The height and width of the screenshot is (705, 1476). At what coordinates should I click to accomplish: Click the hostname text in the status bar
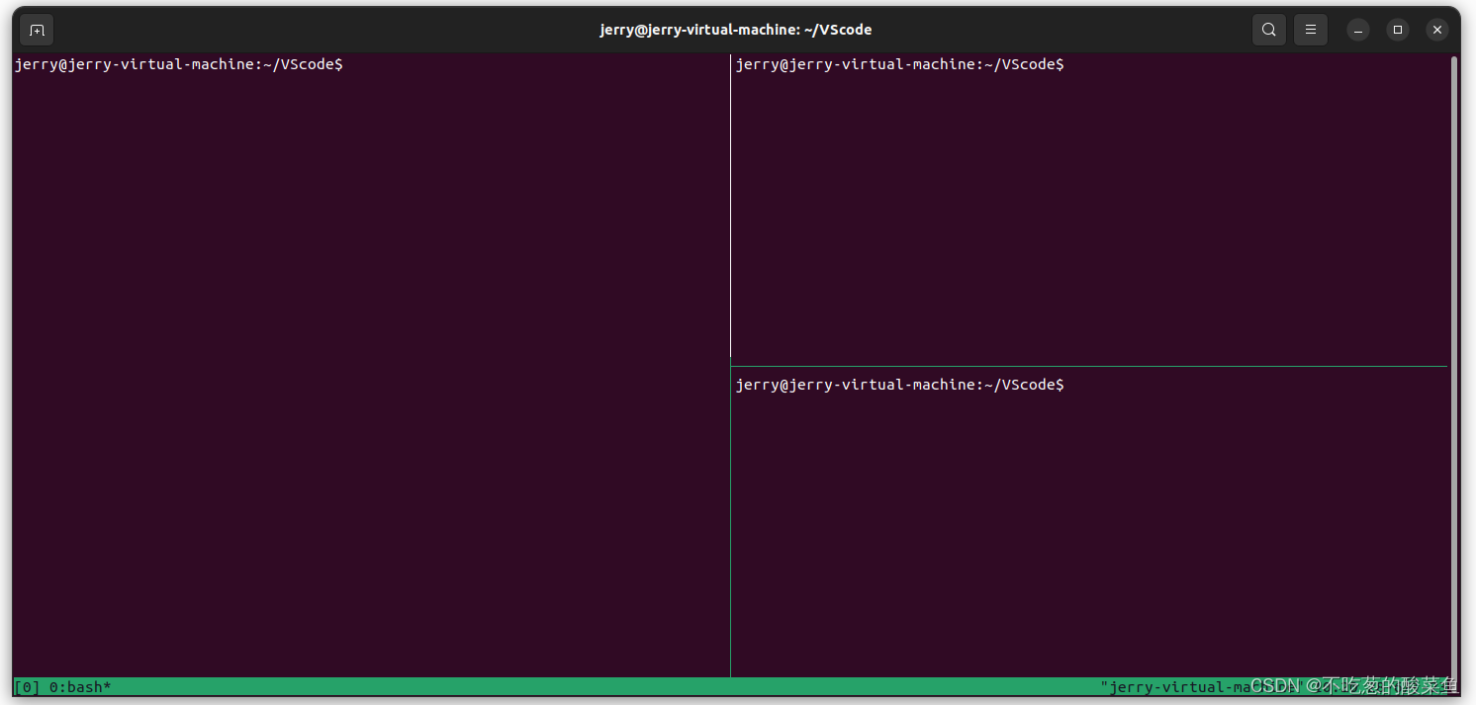1167,686
